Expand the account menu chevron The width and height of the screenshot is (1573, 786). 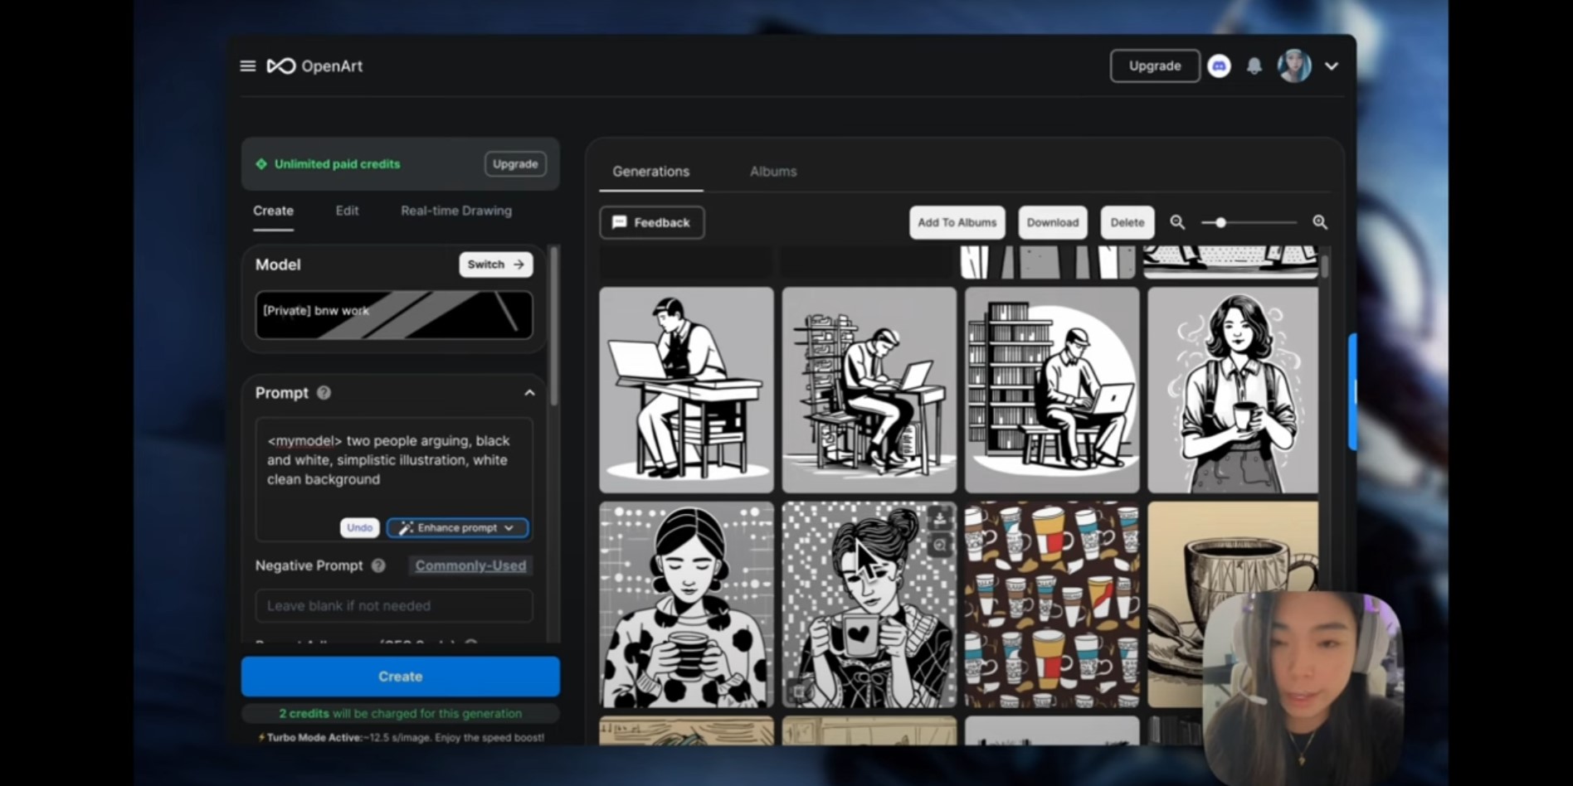(x=1332, y=66)
